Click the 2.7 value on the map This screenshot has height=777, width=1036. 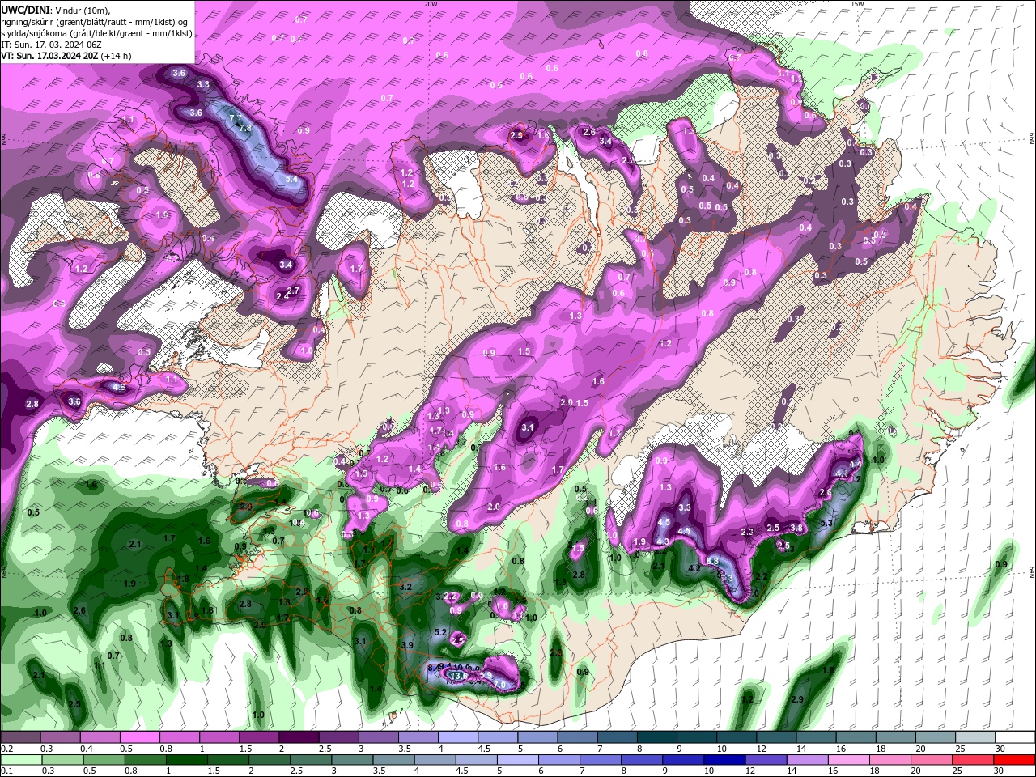pyautogui.click(x=294, y=291)
